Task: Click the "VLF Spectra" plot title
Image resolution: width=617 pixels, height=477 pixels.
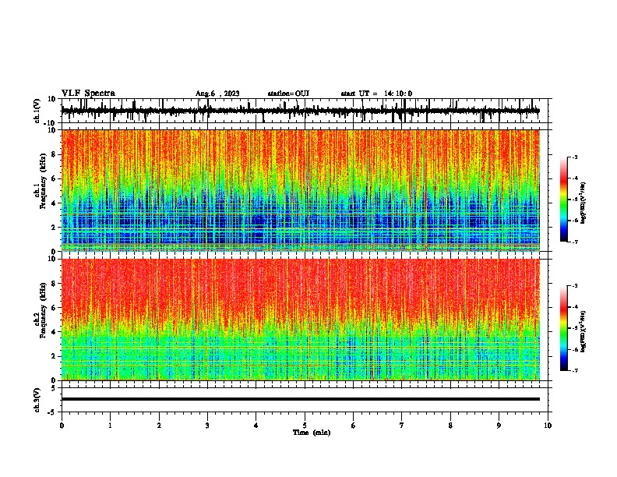Action: [x=88, y=94]
